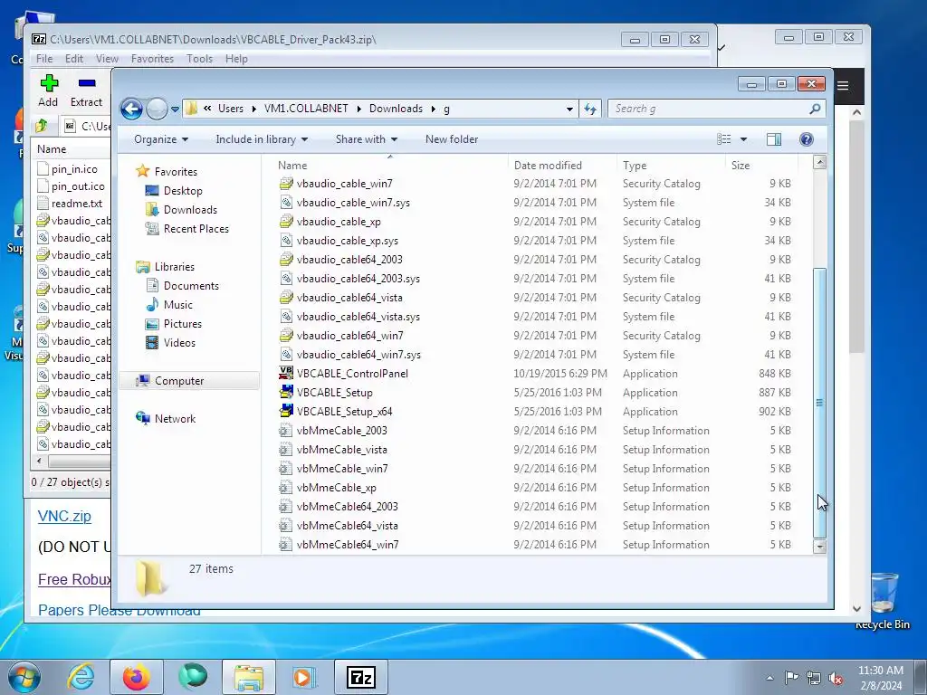Open the Windows Start button
The image size is (927, 695).
coord(24,677)
